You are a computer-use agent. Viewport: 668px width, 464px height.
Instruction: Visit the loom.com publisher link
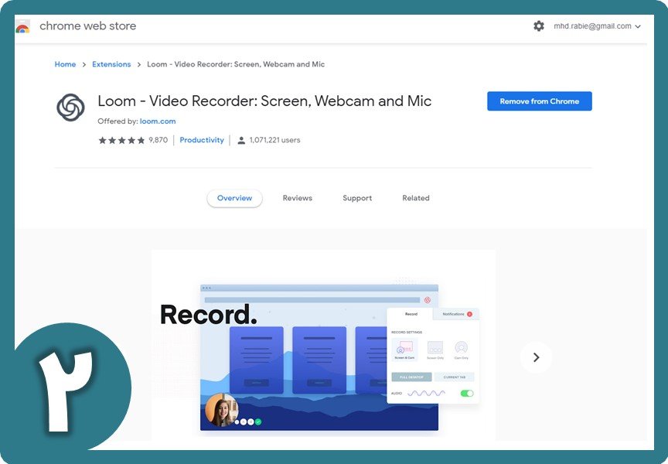point(158,121)
